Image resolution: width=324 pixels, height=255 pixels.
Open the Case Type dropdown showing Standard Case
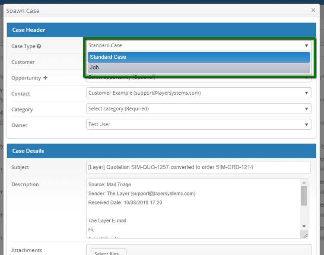[199, 45]
